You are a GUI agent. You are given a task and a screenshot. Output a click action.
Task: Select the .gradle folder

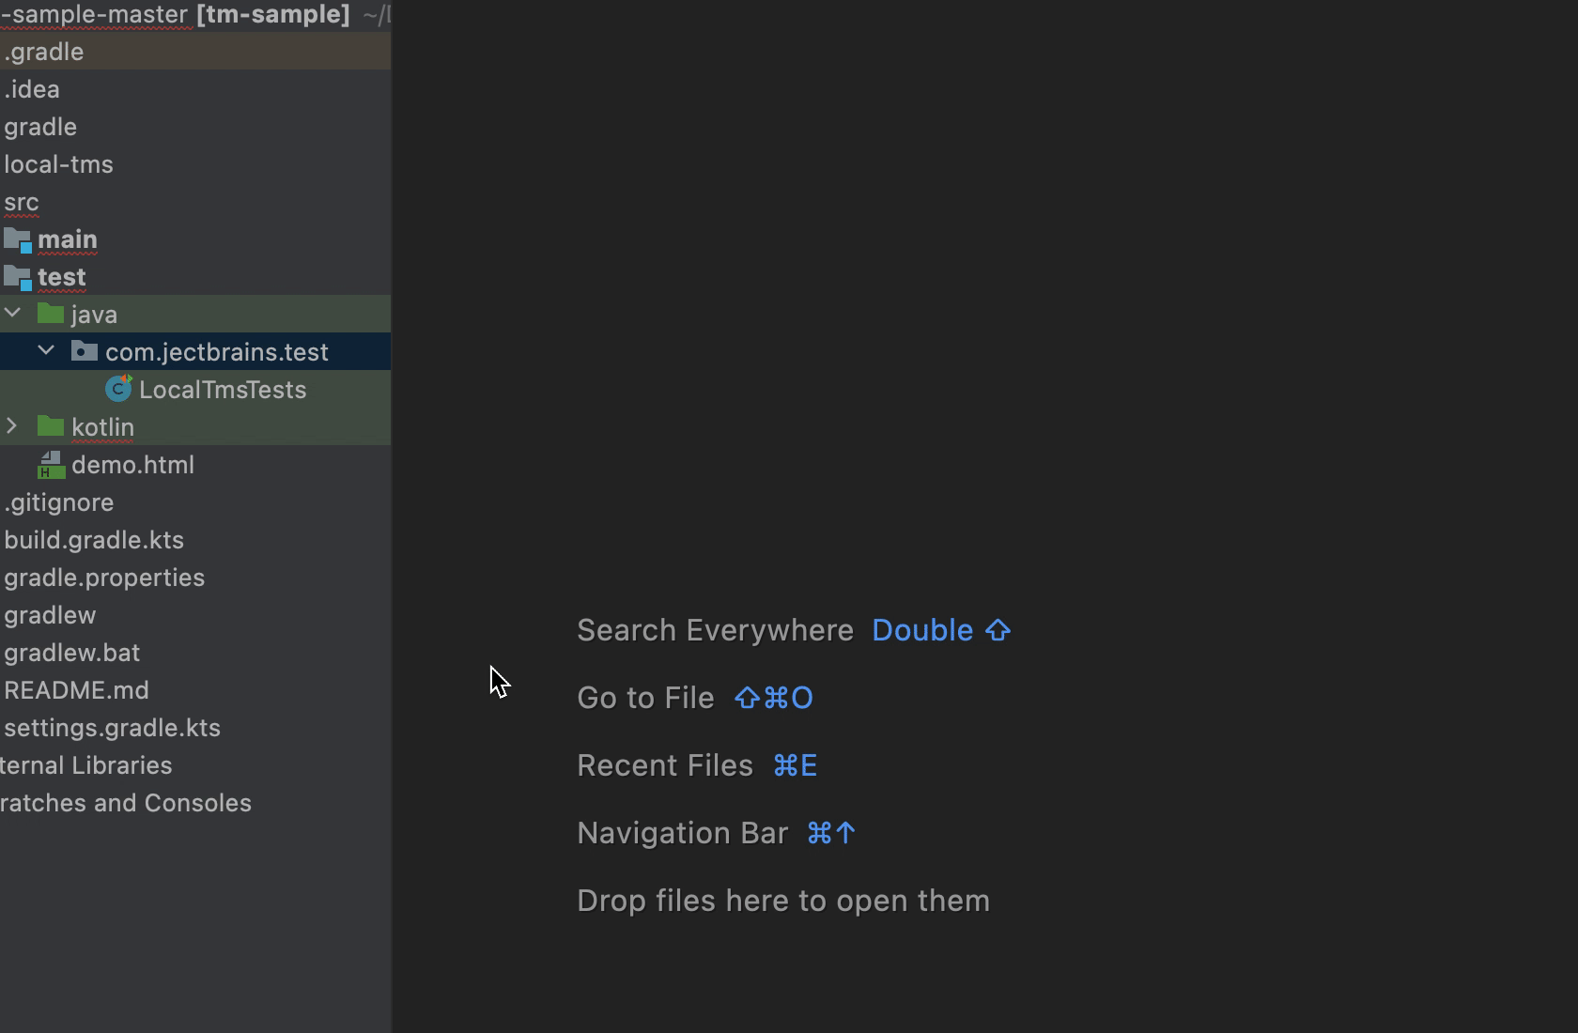[x=44, y=52]
